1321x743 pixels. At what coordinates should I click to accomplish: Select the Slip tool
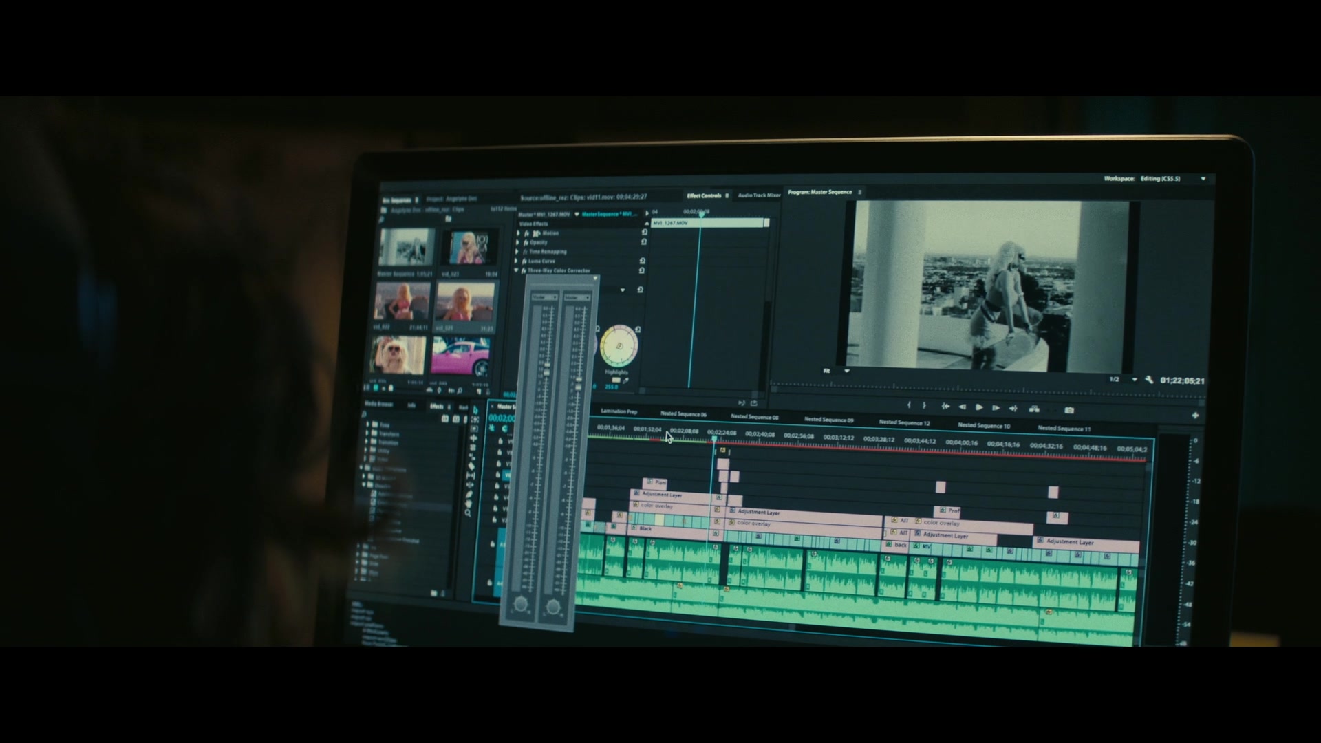tap(472, 475)
